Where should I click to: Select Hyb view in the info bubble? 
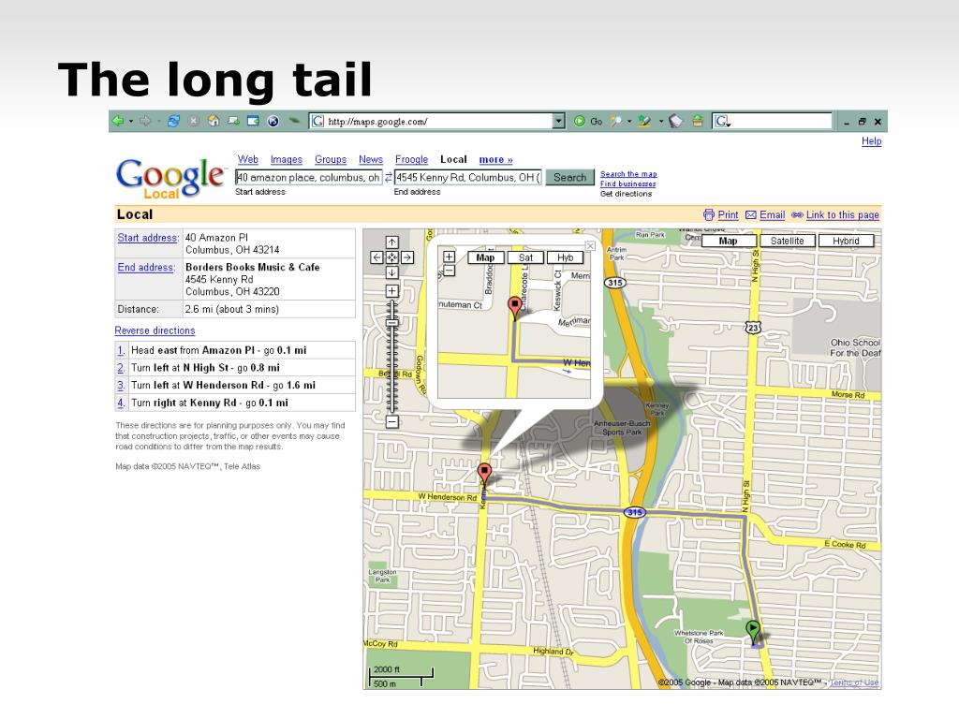(565, 257)
